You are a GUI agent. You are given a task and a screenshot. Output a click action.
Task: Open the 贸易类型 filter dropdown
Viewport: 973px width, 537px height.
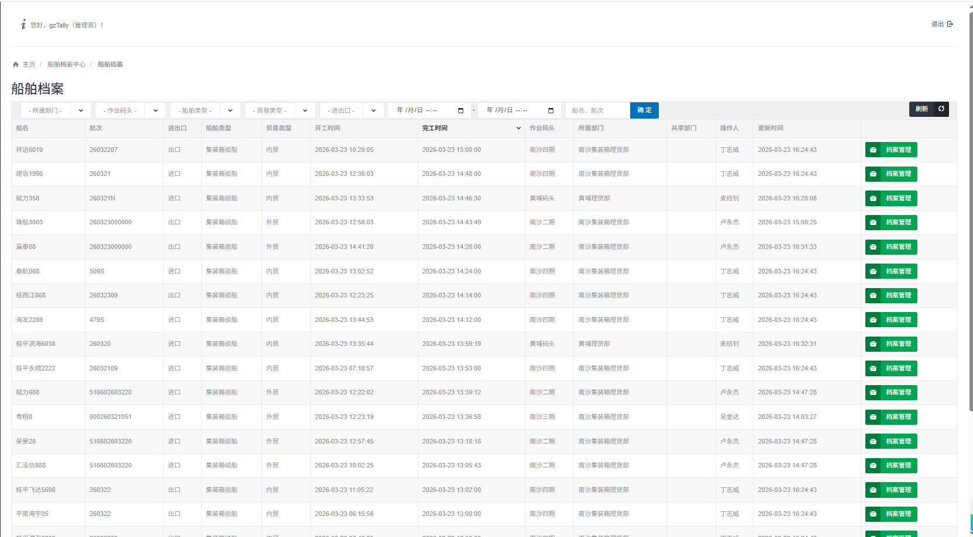(305, 110)
